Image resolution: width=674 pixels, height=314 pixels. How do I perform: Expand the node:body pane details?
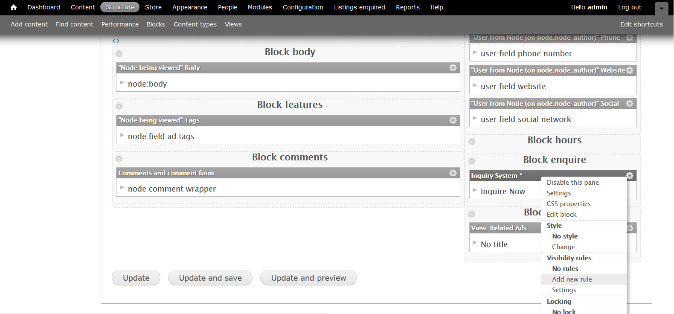click(122, 83)
